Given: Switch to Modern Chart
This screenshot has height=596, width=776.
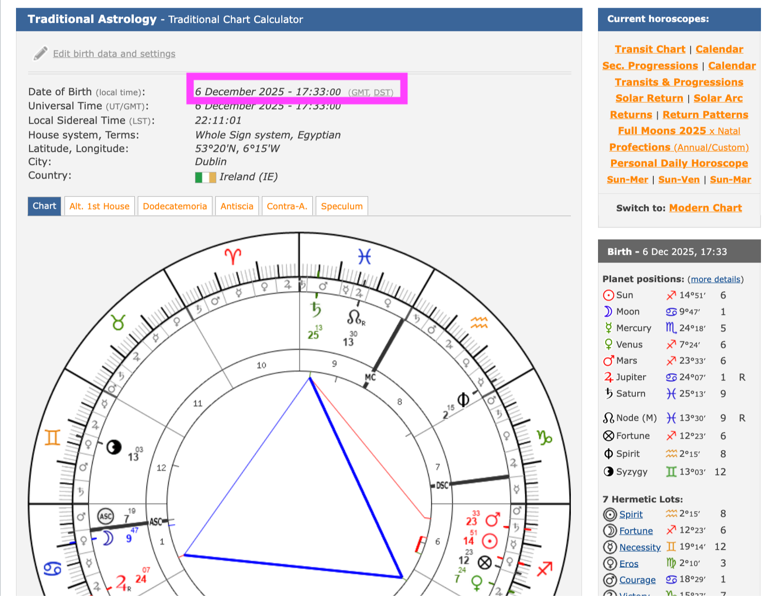Looking at the screenshot, I should [x=705, y=208].
